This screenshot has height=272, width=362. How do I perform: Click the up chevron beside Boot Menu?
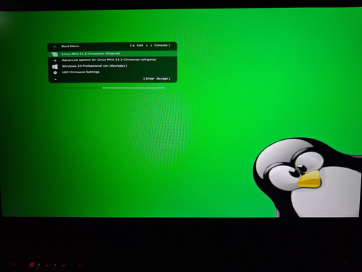coord(54,46)
